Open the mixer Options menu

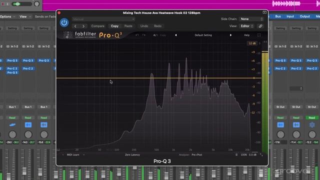[7, 16]
